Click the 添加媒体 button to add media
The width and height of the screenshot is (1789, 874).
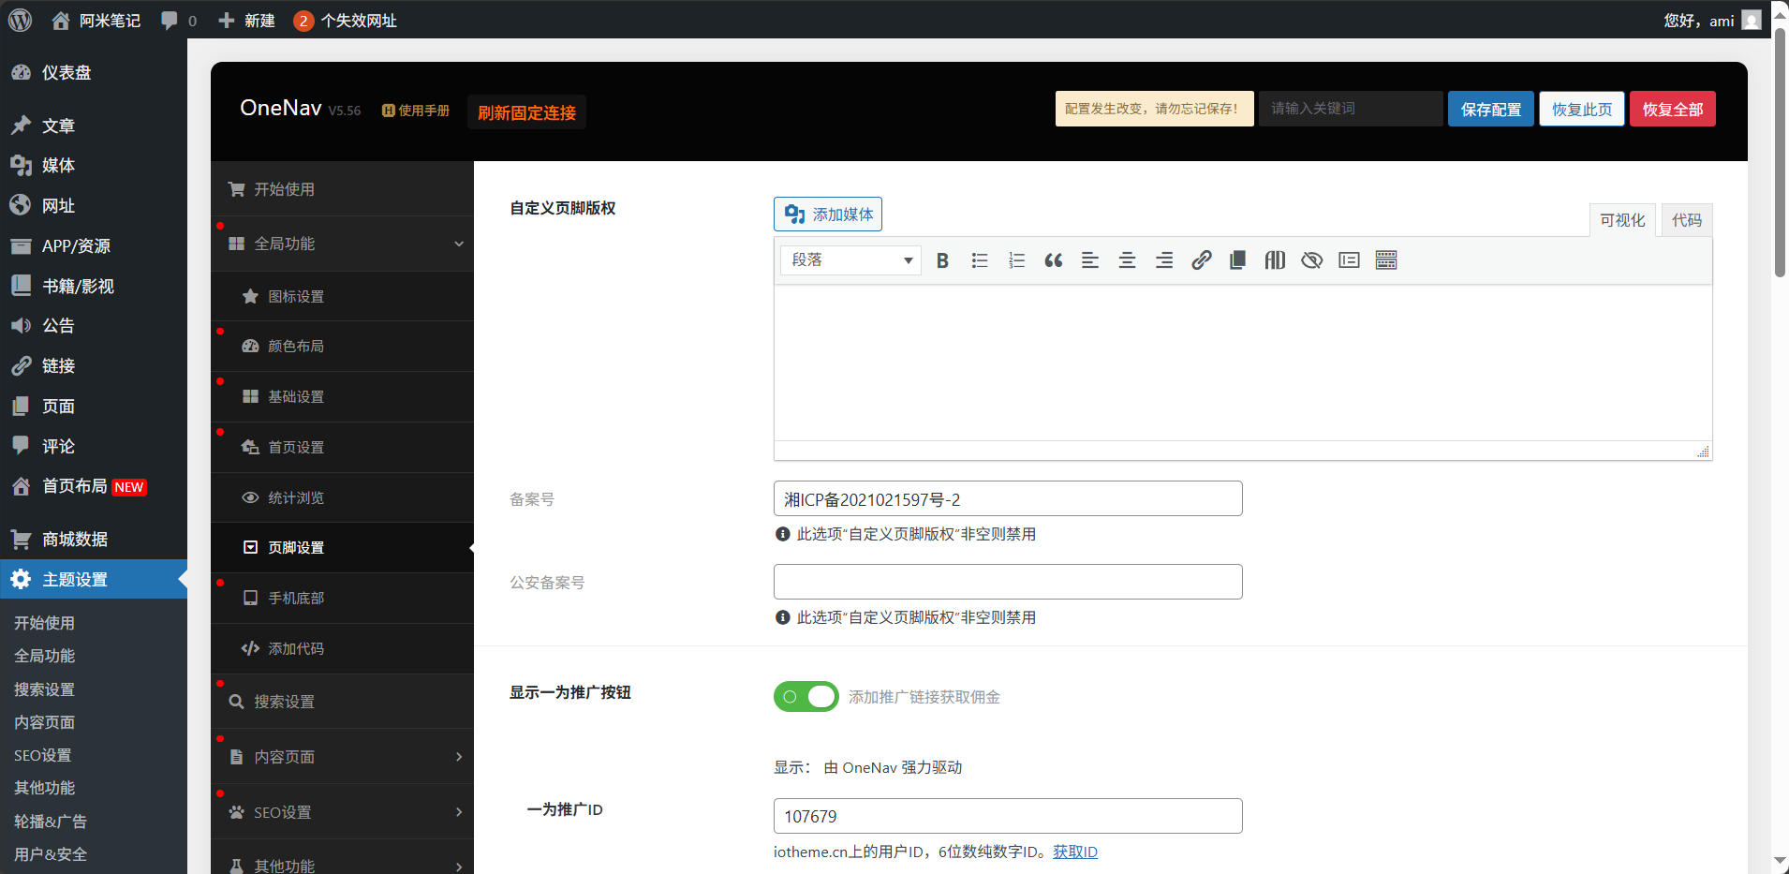(828, 214)
